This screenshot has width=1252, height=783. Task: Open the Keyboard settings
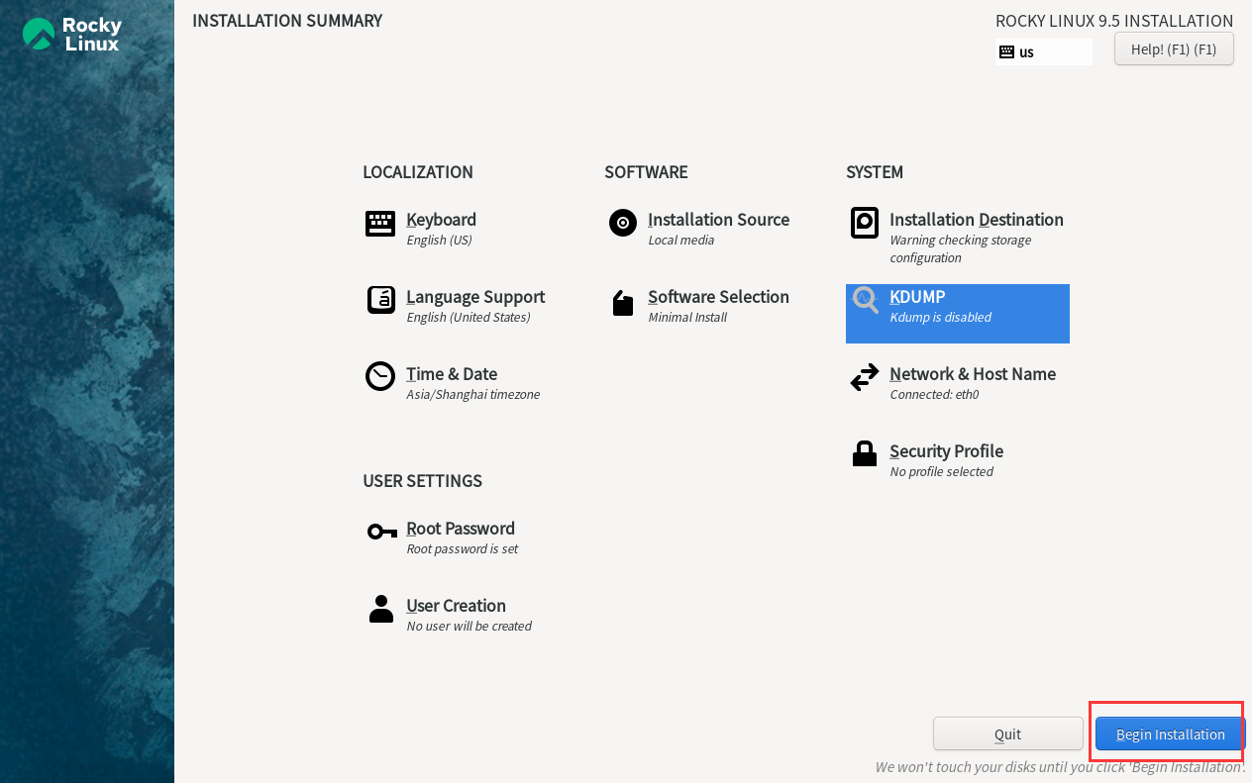click(441, 220)
